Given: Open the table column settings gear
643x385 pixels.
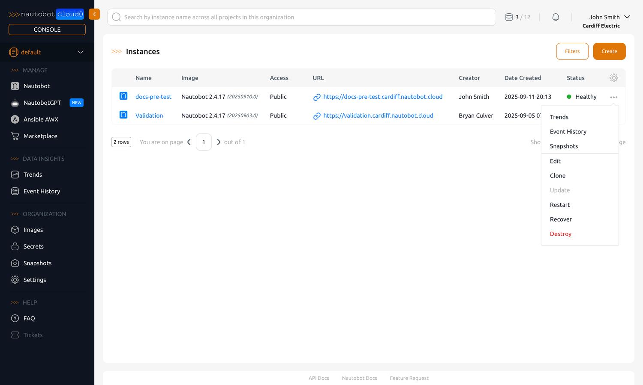Looking at the screenshot, I should click(614, 78).
